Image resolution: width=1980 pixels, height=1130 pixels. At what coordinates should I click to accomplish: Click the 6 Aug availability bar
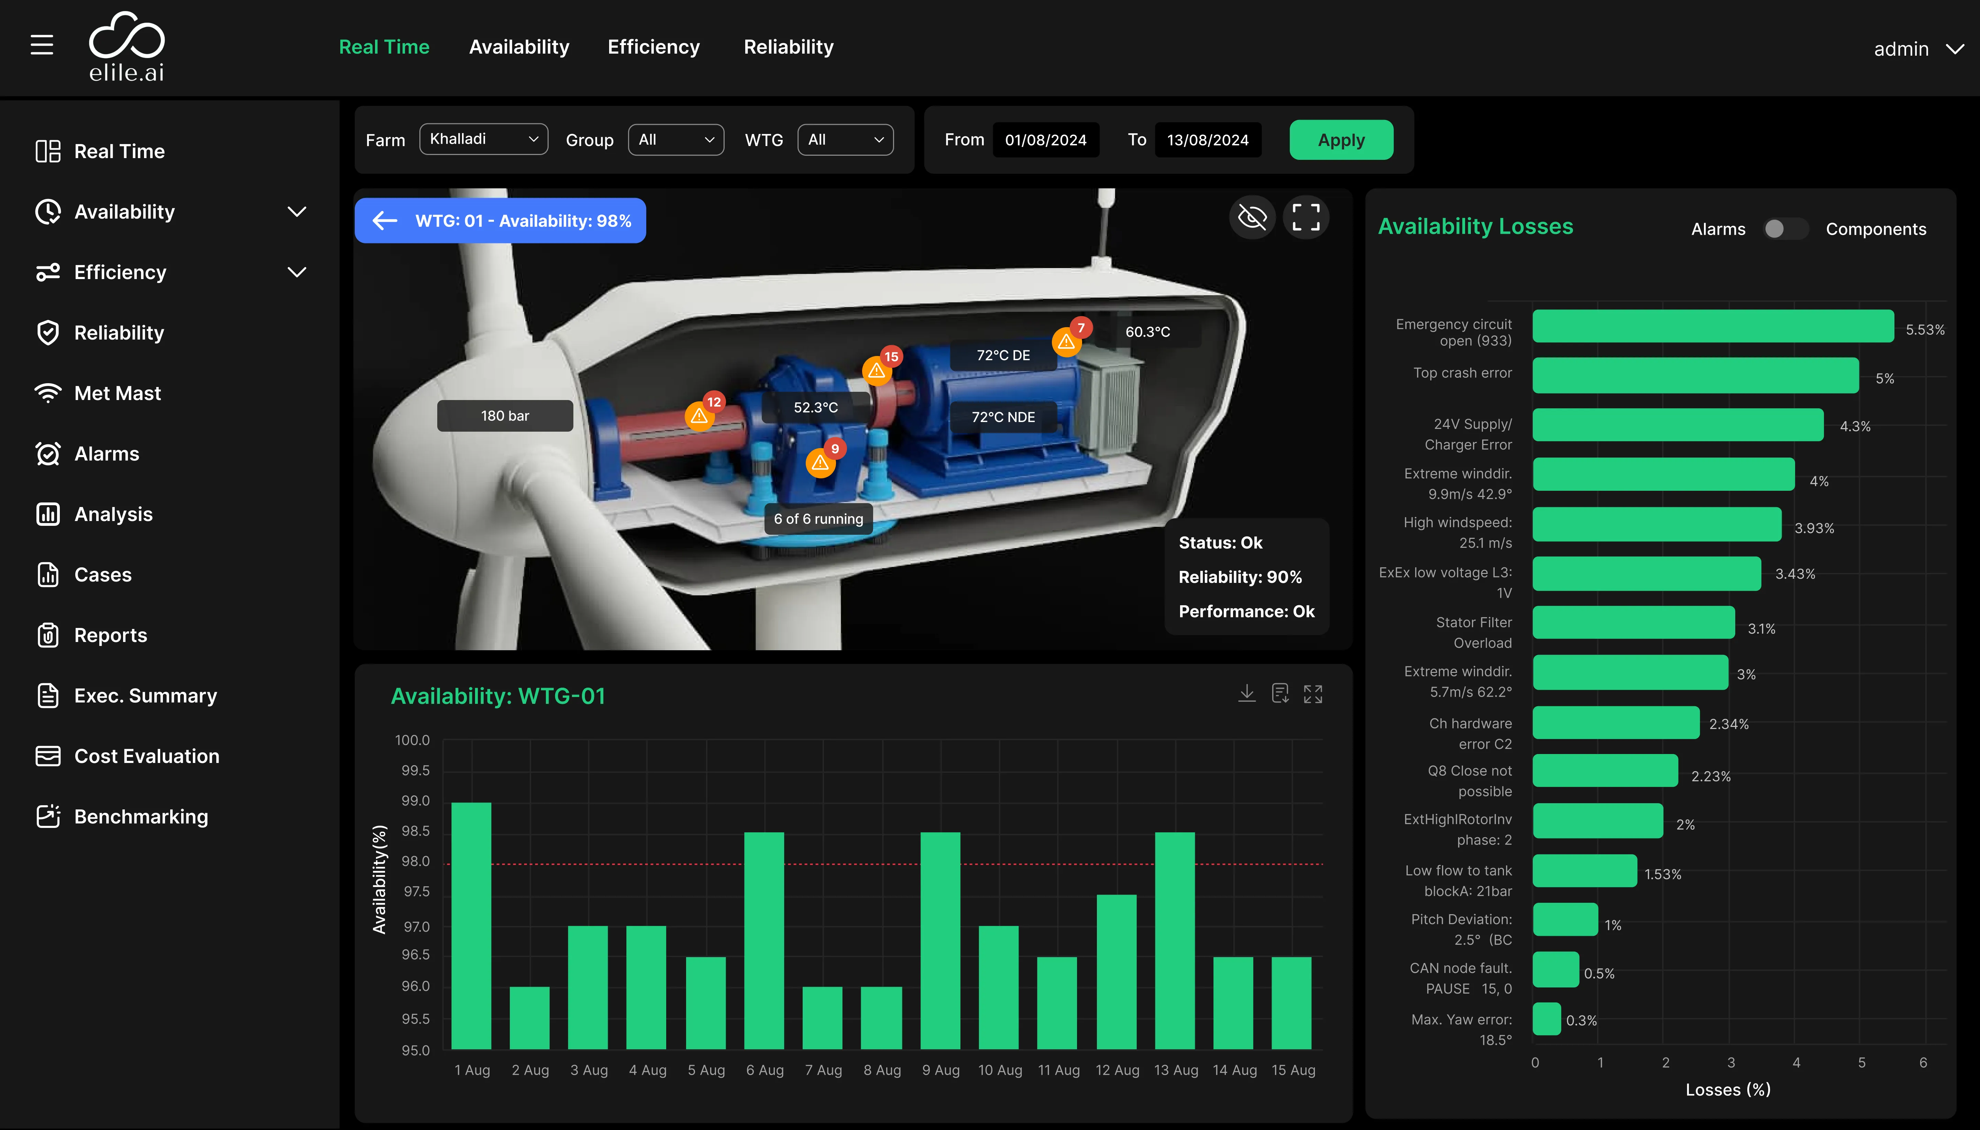(764, 941)
